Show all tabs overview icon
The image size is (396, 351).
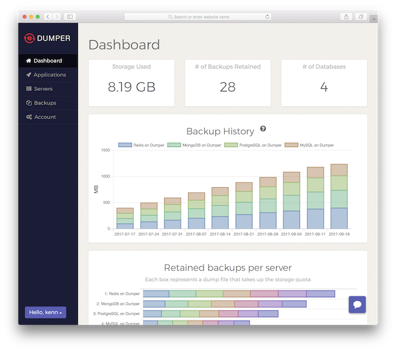(361, 17)
